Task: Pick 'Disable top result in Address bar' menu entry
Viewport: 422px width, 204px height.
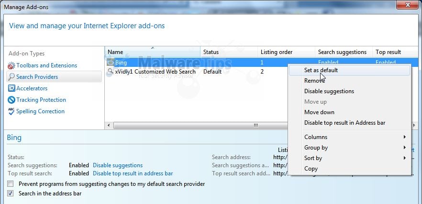Action: click(349, 123)
